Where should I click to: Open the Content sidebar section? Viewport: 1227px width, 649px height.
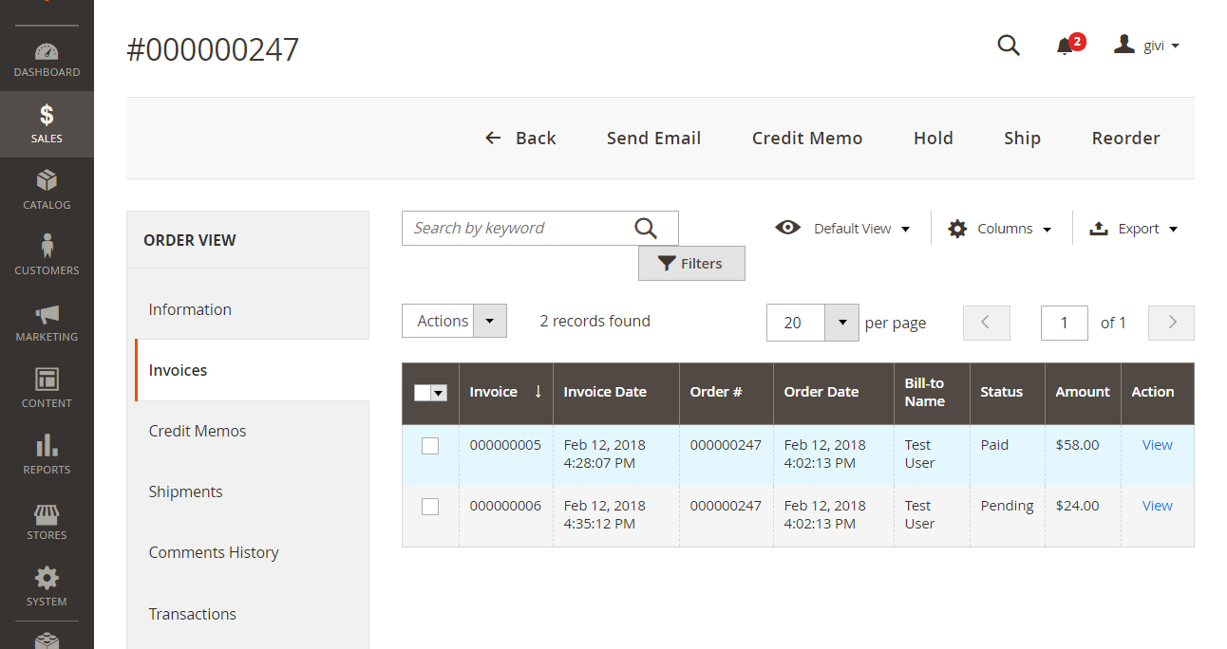(47, 389)
